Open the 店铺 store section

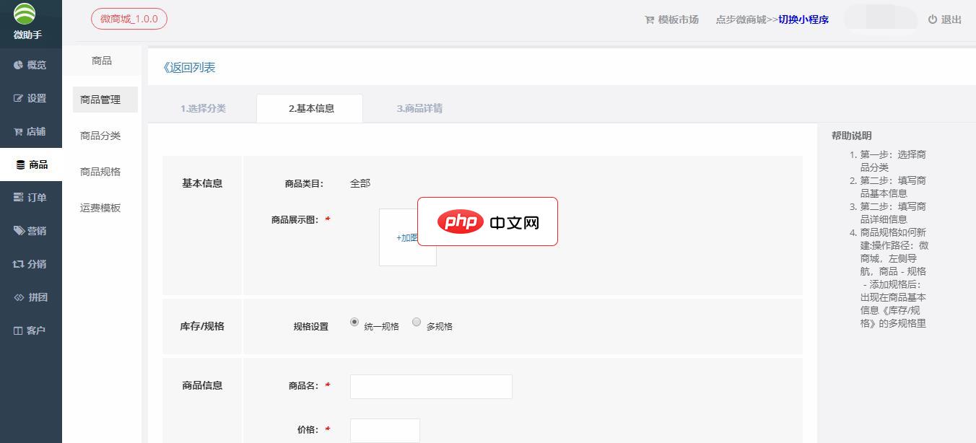pyautogui.click(x=30, y=131)
